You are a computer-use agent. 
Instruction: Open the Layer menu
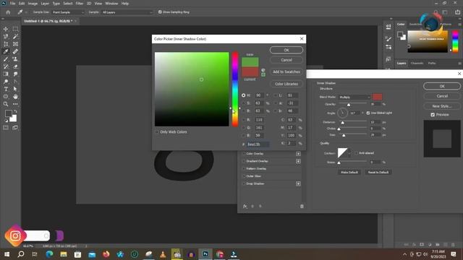[x=45, y=4]
